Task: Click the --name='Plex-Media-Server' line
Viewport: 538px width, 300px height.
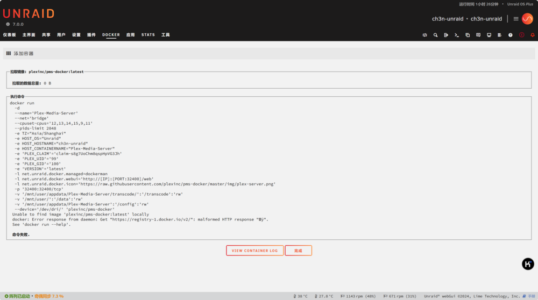Action: [x=46, y=113]
